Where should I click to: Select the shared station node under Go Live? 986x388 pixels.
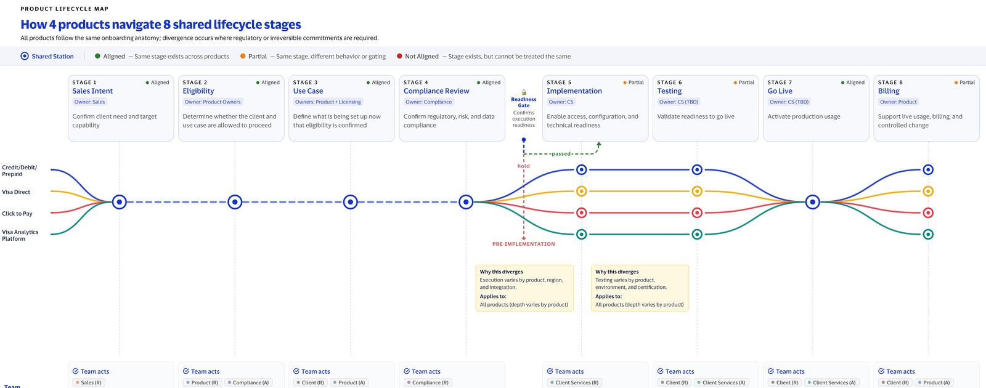click(x=813, y=202)
